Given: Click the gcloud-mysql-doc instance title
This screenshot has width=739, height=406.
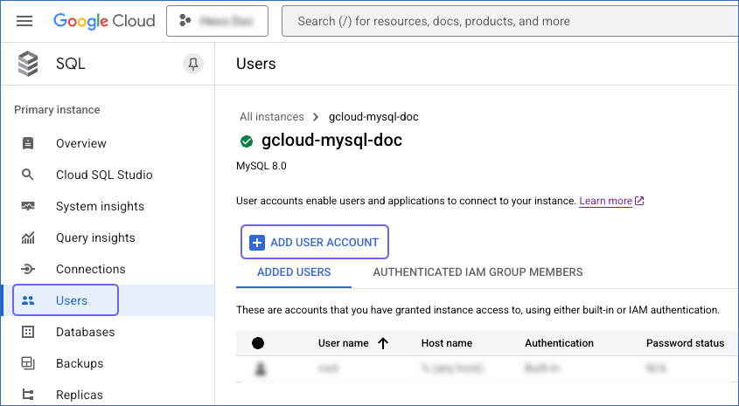Looking at the screenshot, I should click(331, 141).
